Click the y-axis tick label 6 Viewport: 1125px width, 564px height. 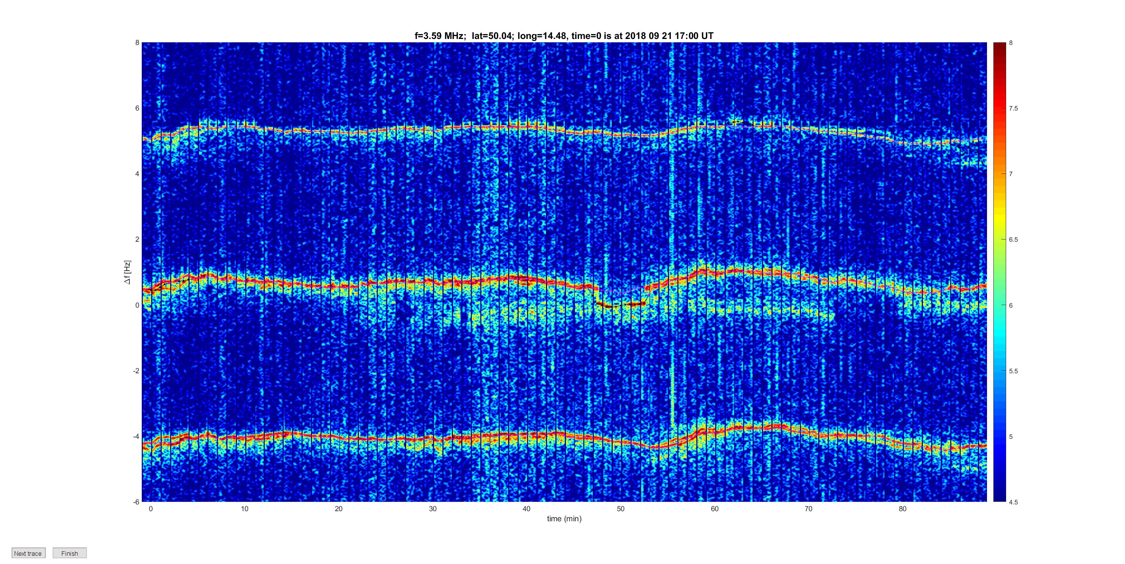(137, 108)
